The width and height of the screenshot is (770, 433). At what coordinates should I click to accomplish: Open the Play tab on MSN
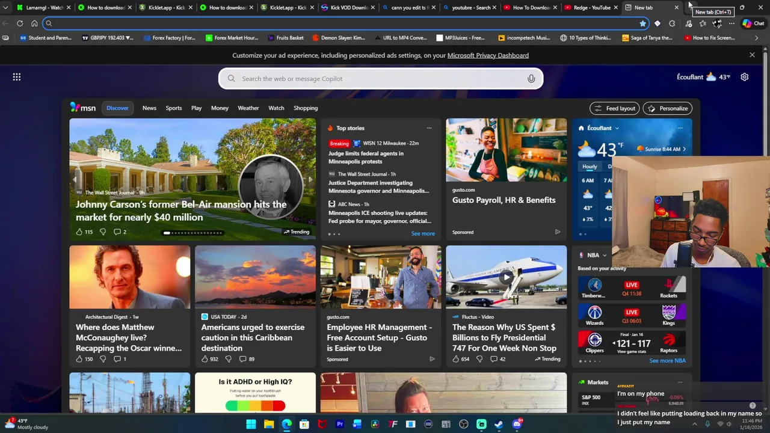[196, 108]
